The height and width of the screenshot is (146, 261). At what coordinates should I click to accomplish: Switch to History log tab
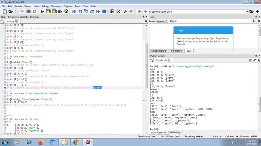tap(175, 133)
